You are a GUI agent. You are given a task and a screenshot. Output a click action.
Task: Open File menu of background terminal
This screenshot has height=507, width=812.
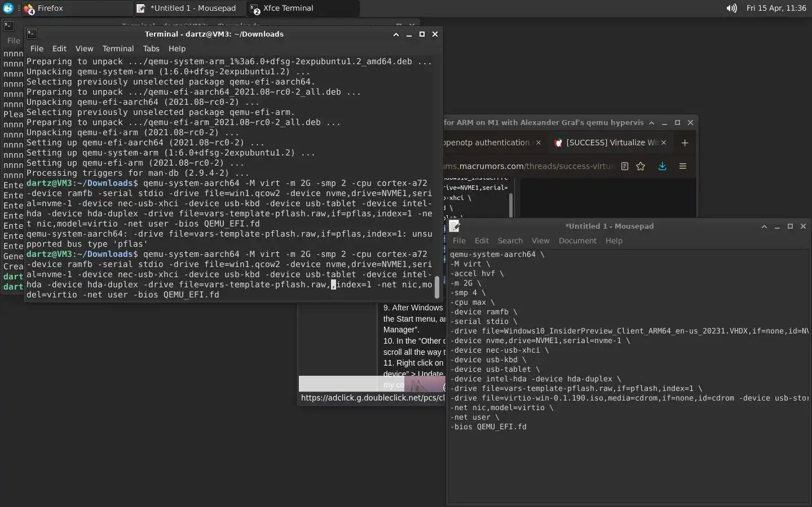pos(14,41)
